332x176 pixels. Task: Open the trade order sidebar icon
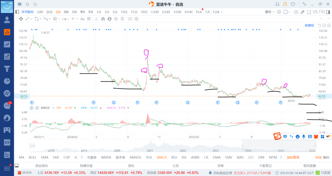coord(7,57)
